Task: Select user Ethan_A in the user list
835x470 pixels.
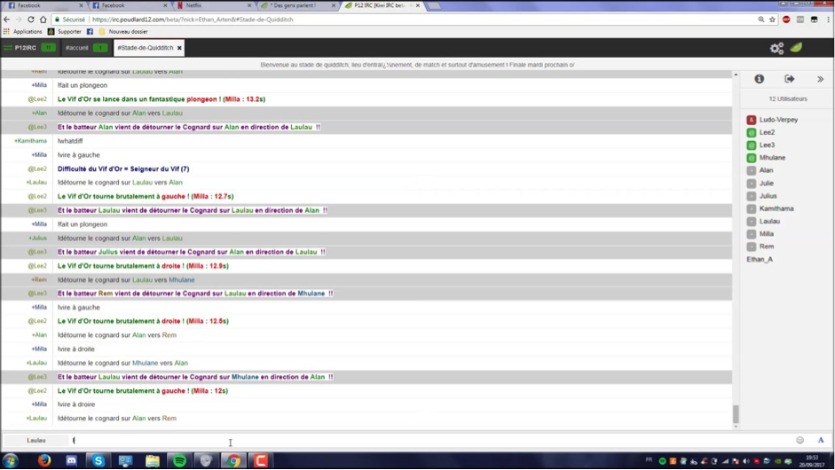Action: click(760, 260)
